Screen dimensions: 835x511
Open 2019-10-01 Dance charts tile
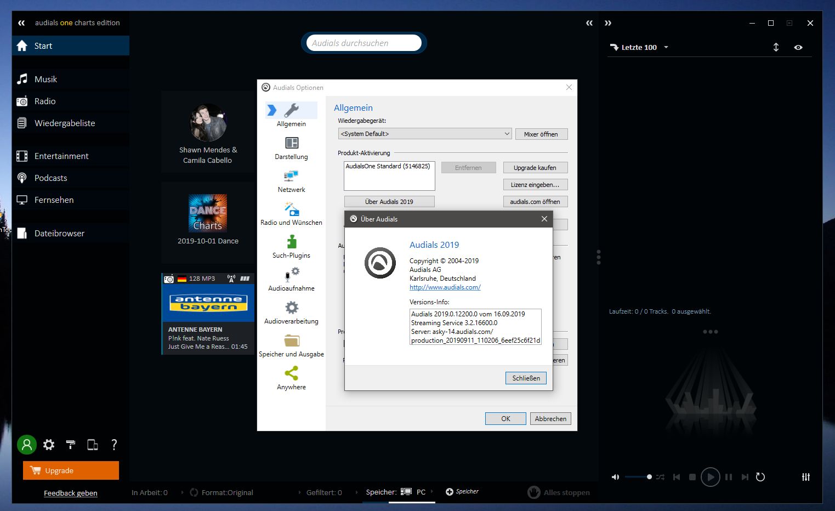[x=208, y=222]
